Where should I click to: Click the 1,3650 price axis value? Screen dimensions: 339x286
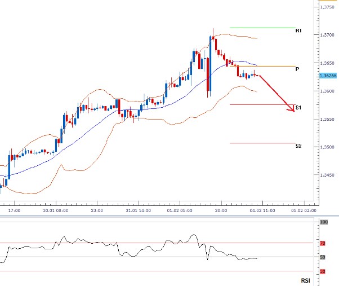coord(327,63)
